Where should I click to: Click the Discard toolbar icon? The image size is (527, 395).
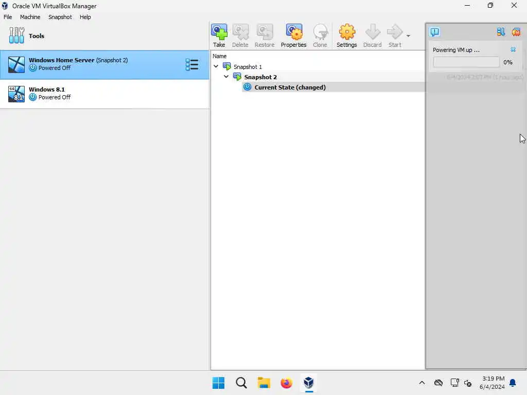pos(373,35)
